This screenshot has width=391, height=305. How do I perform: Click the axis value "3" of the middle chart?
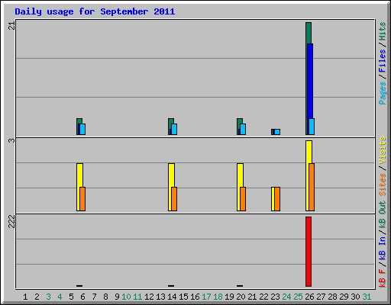[11, 140]
